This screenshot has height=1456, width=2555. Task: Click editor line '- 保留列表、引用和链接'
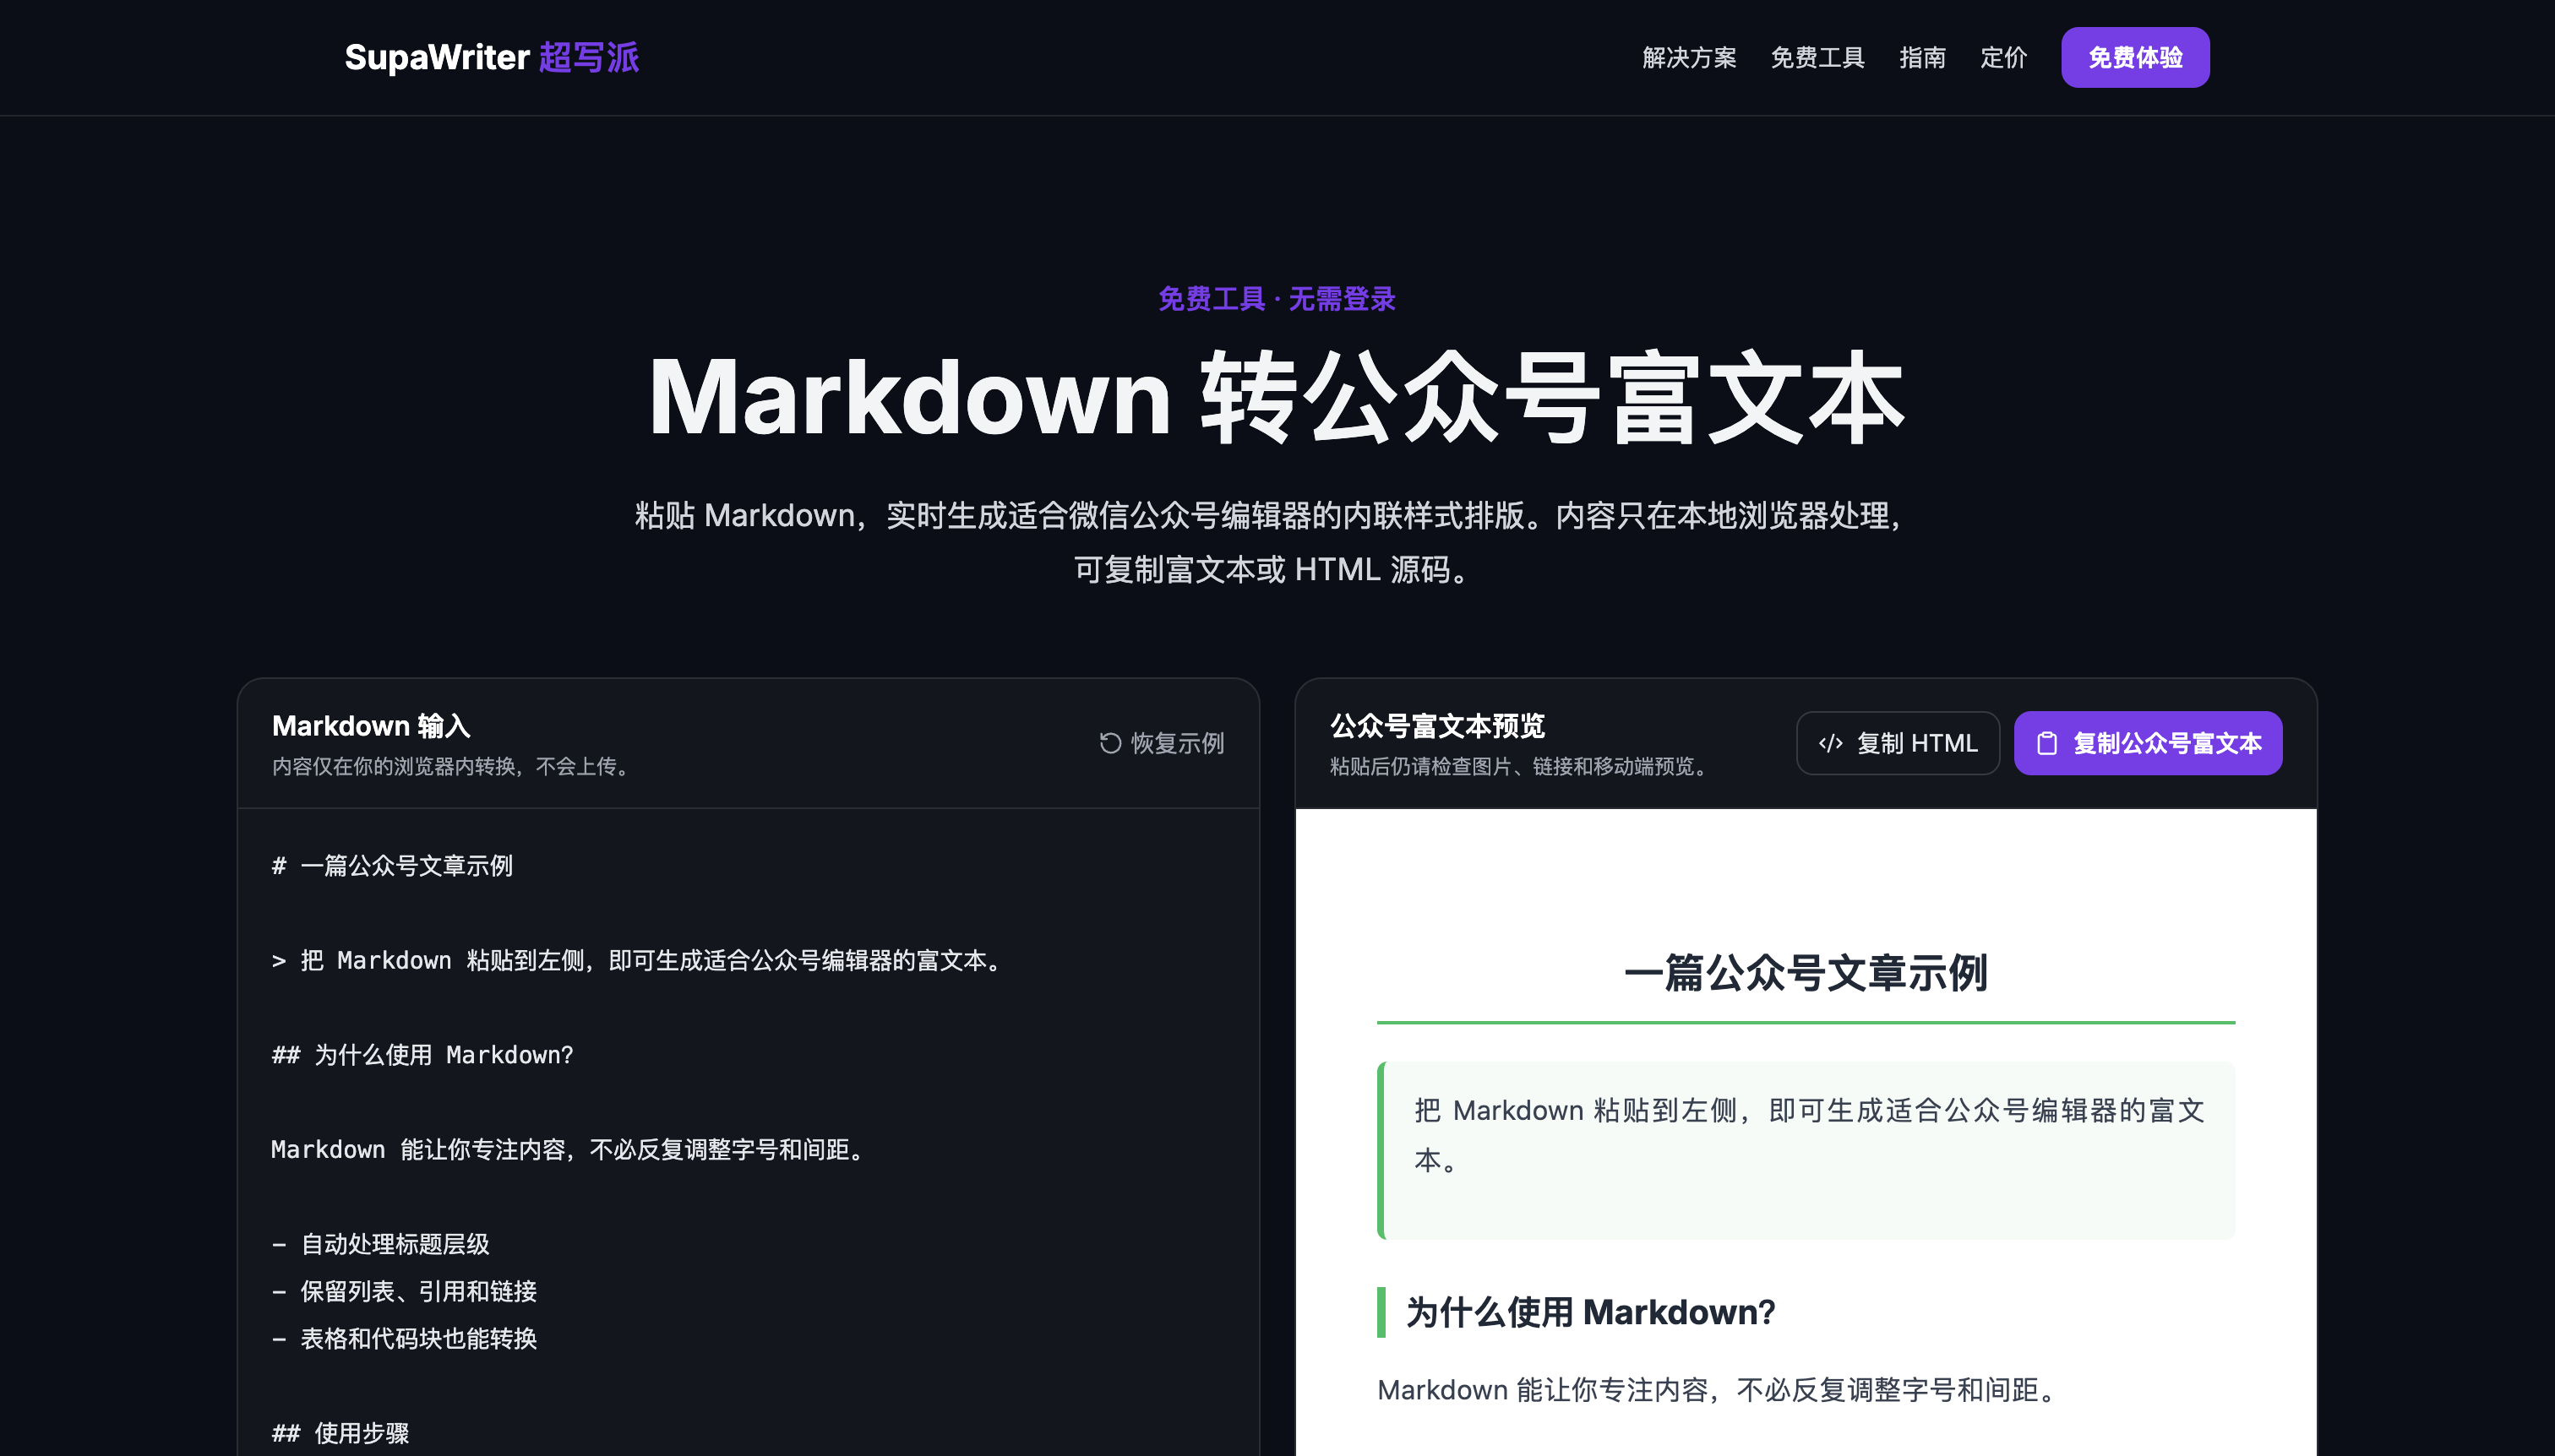tap(404, 1291)
